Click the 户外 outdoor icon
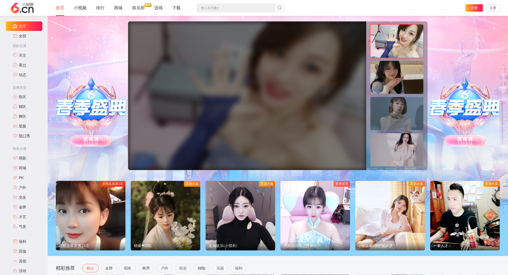The width and height of the screenshot is (508, 275). pos(15,187)
